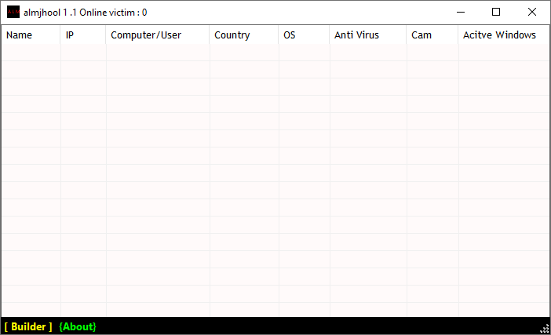Screen dimensions: 551x335
Task: Open the Builder option in bottom bar
Action: click(28, 326)
